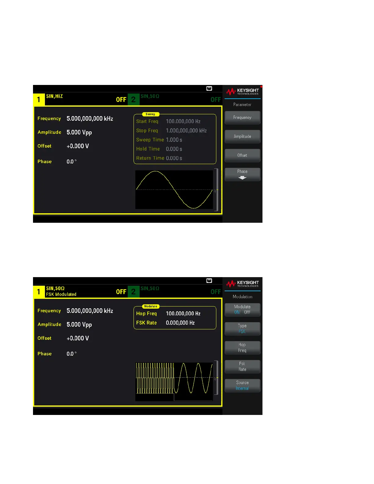Click the channel 1 OFF output indicator, upper screen
This screenshot has height=484, width=374.
[x=121, y=100]
